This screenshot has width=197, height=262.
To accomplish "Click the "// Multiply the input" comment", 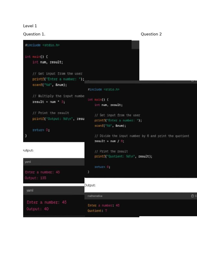I will tap(58, 96).
